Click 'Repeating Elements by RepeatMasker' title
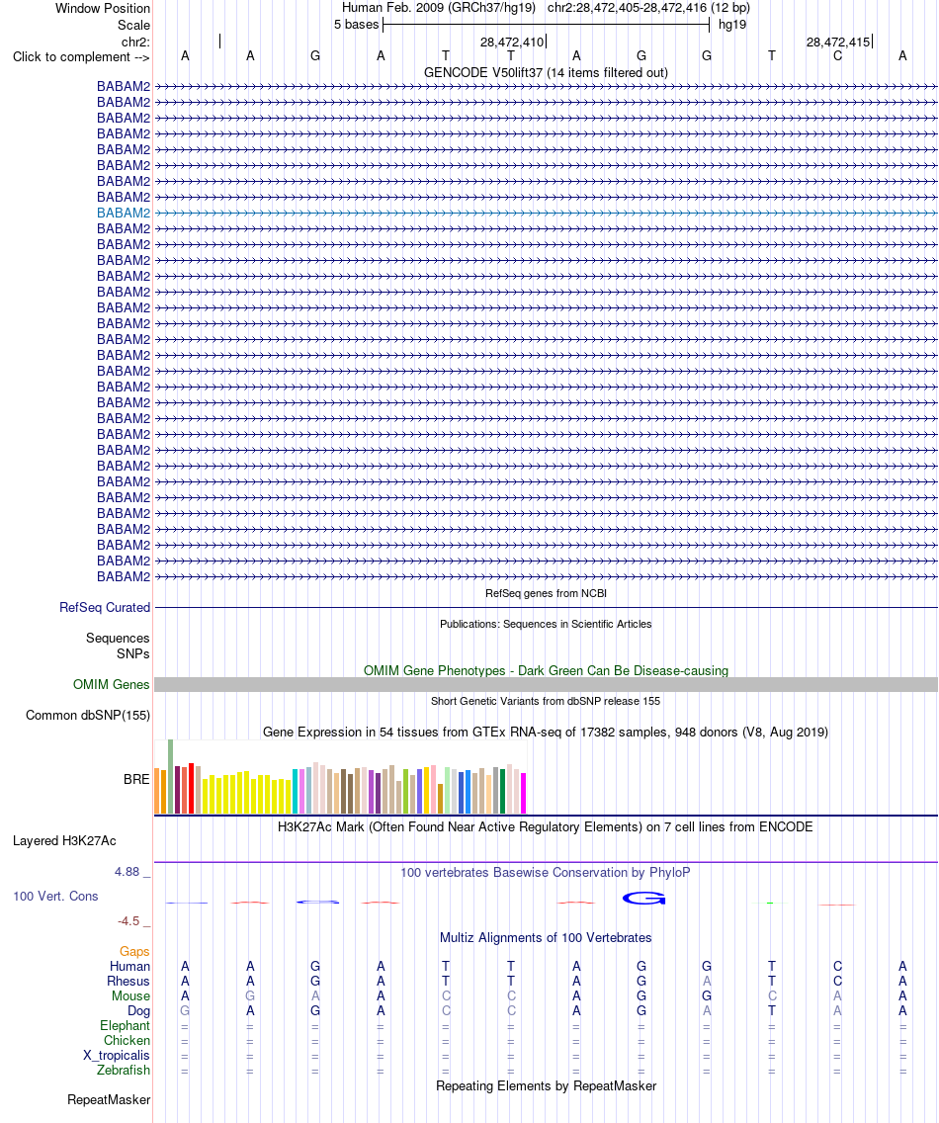Image resolution: width=939 pixels, height=1123 pixels. (546, 1085)
